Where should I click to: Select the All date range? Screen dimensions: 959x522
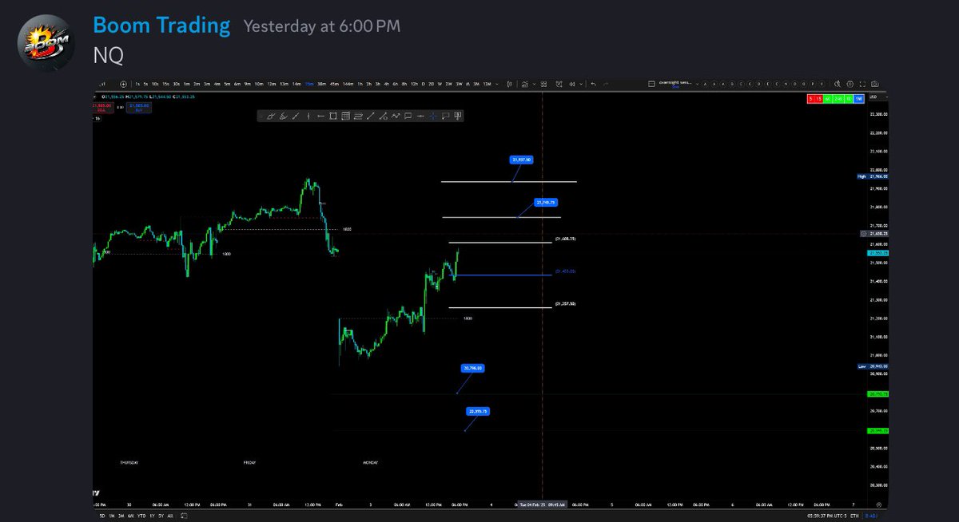(170, 516)
